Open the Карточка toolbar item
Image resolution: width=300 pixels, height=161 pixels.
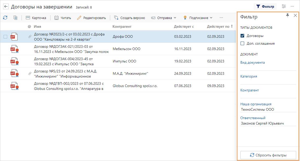click(x=36, y=18)
